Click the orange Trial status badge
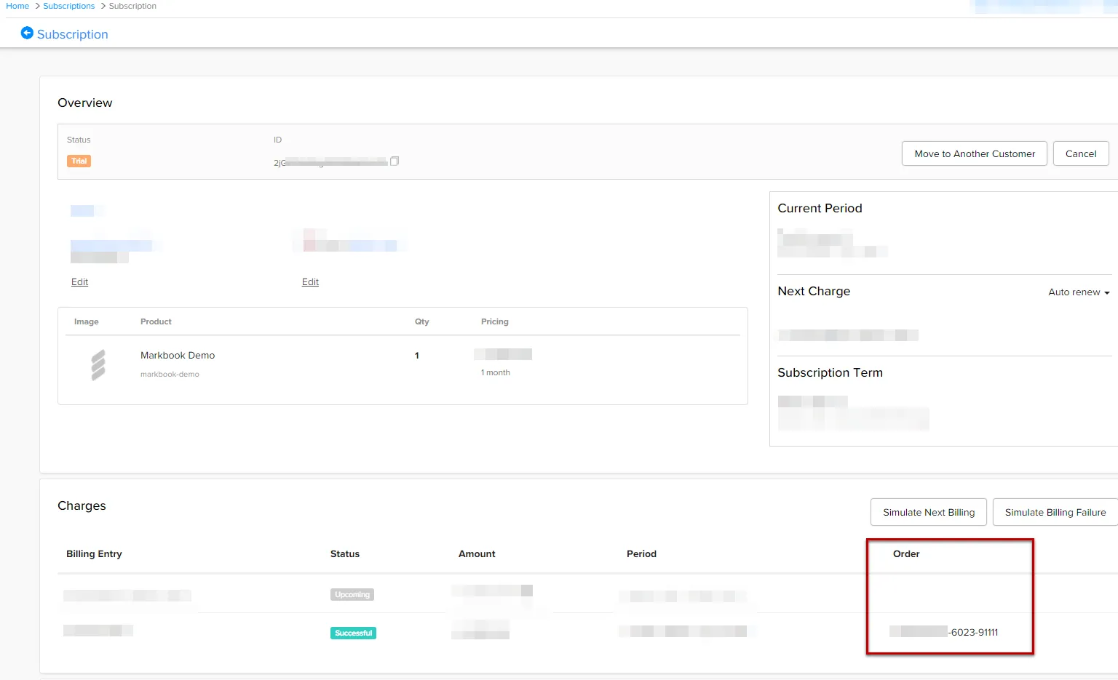 click(x=79, y=161)
